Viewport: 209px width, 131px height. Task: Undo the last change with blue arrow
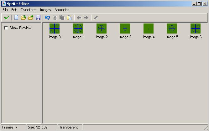[x=47, y=18]
